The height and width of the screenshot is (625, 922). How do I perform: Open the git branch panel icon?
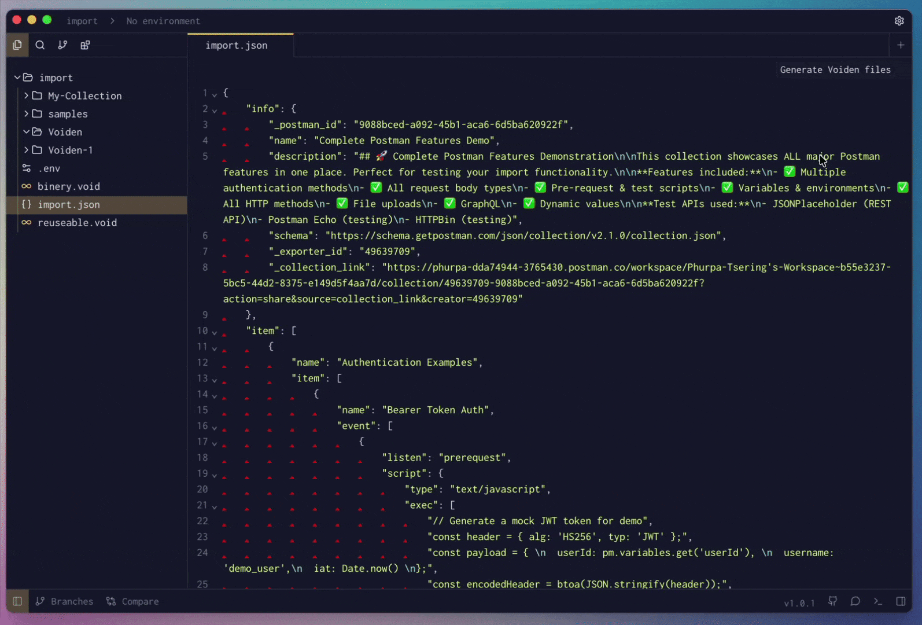[x=62, y=45]
